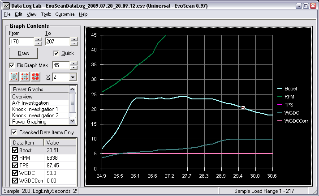Image resolution: width=319 pixels, height=196 pixels.
Task: Click the WGDC legend label
Action: coord(292,113)
